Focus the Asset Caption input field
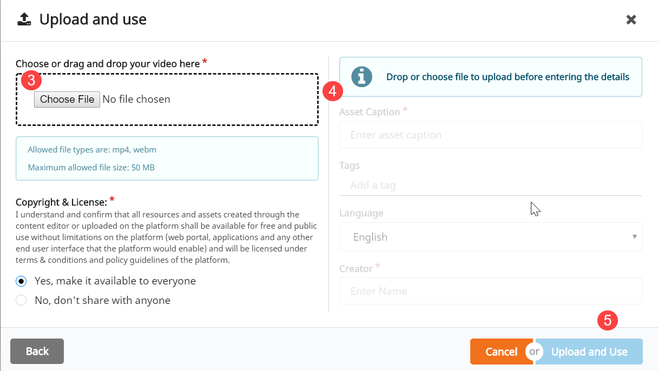 click(490, 135)
